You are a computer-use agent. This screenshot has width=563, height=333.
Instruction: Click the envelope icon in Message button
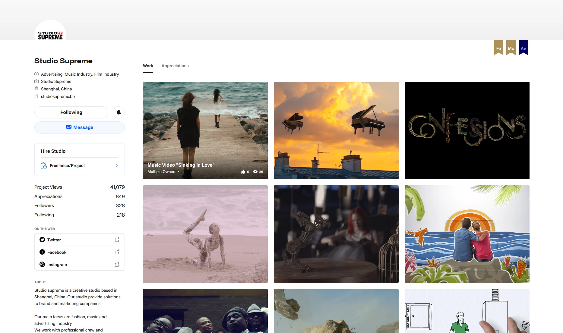click(69, 127)
